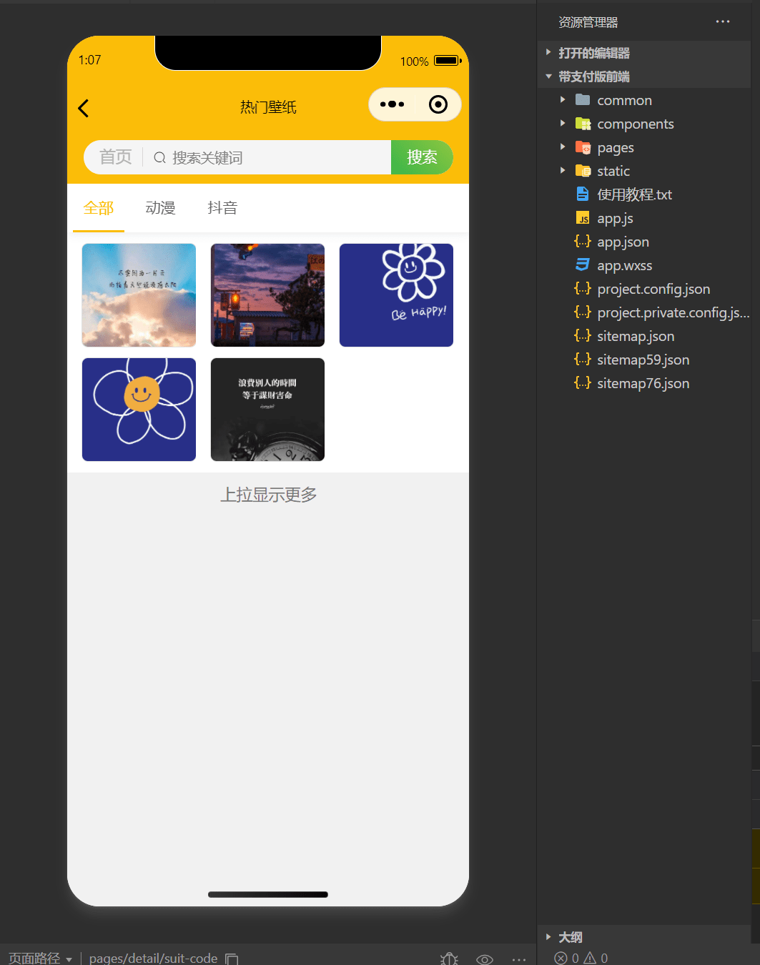Image resolution: width=760 pixels, height=965 pixels.
Task: Copy the page path with the copy icon
Action: click(232, 958)
